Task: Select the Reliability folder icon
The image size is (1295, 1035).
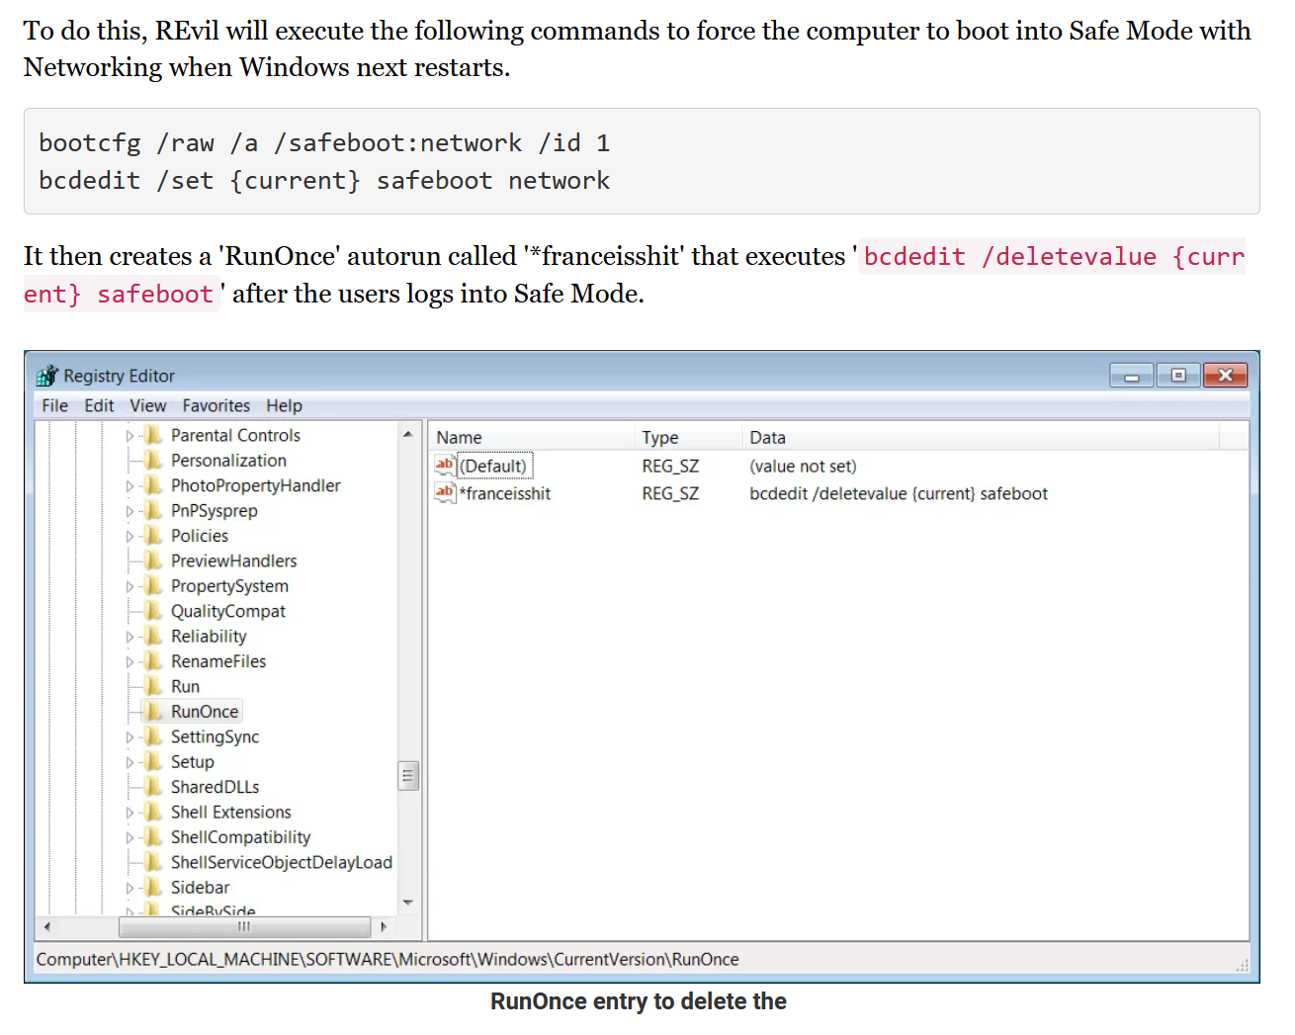Action: point(153,636)
